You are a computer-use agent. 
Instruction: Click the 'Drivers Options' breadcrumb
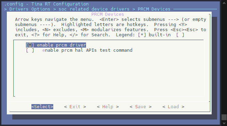30,9
